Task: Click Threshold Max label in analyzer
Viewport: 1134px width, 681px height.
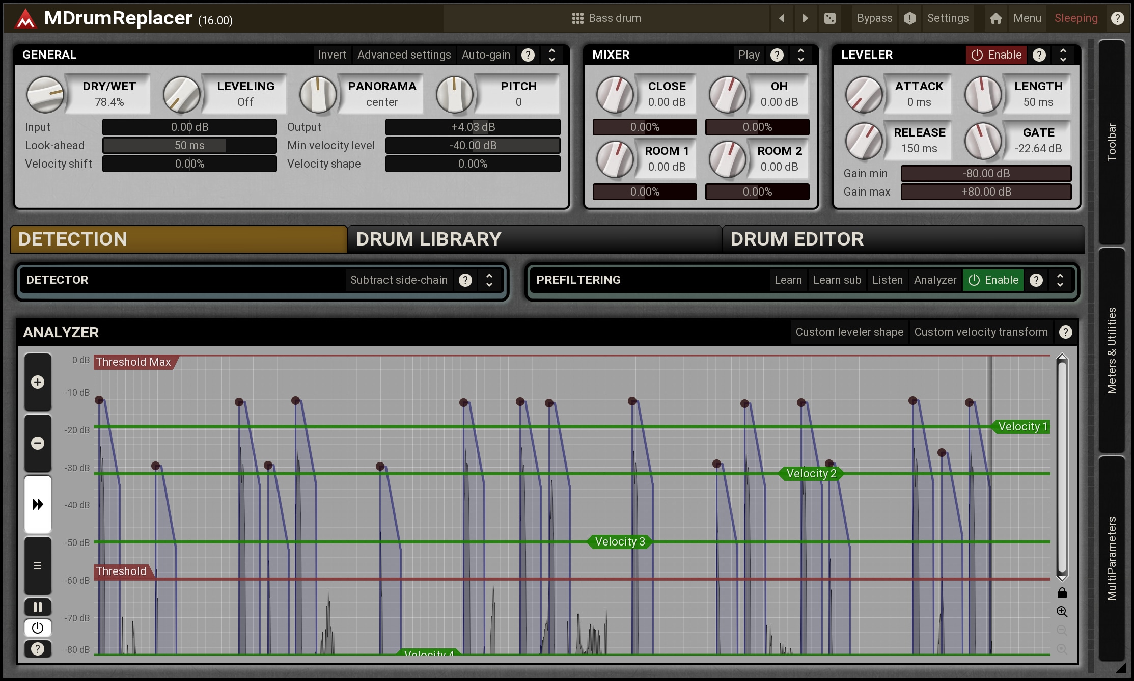Action: [x=135, y=362]
